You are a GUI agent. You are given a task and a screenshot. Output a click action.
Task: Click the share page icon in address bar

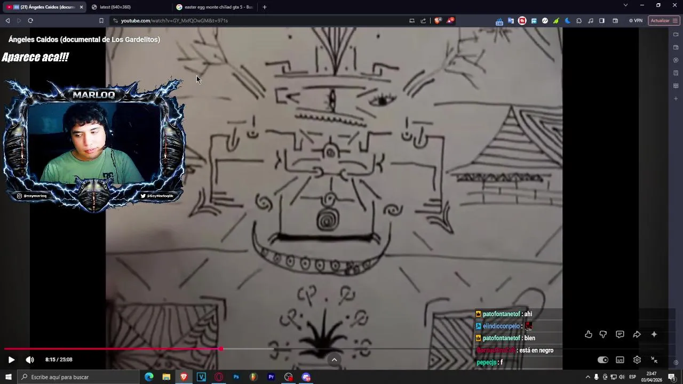point(423,21)
